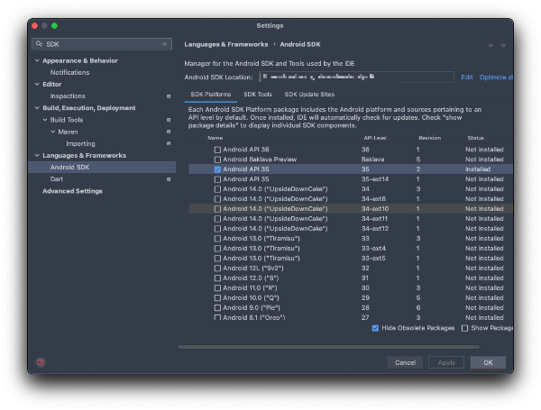Collapse Appearance & Behavior section
Image resolution: width=541 pixels, height=410 pixels.
pyautogui.click(x=37, y=60)
